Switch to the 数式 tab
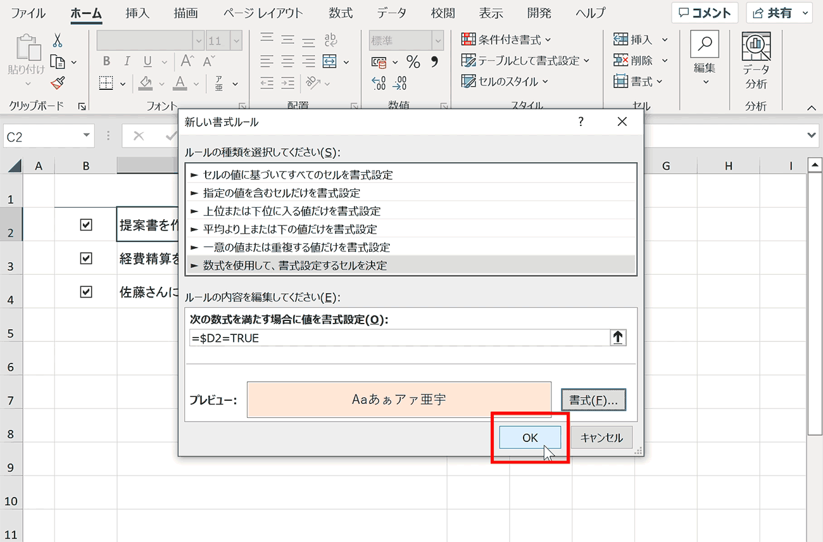Screen dimensions: 823x542 pyautogui.click(x=341, y=13)
